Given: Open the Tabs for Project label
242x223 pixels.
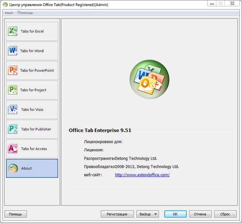Looking at the screenshot, I should [33, 90].
